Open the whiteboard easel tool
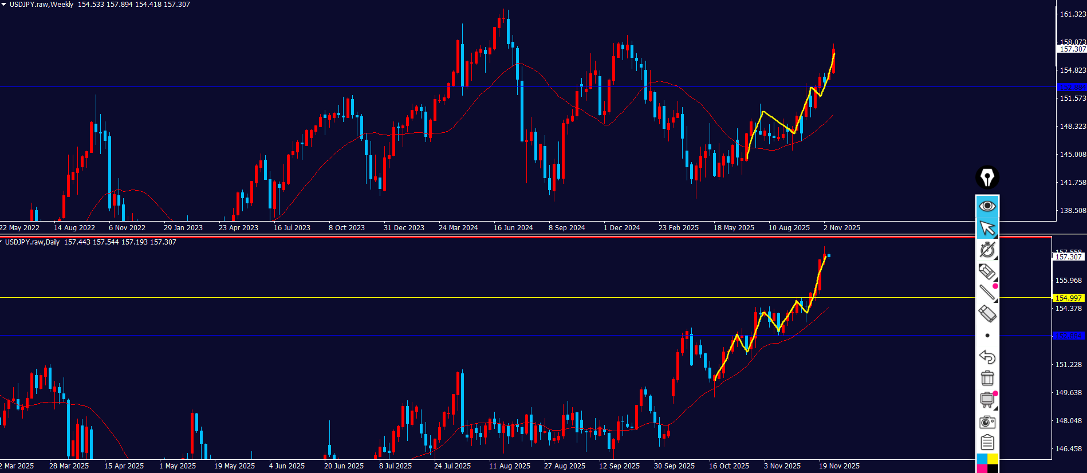The height and width of the screenshot is (473, 1087). 987,400
